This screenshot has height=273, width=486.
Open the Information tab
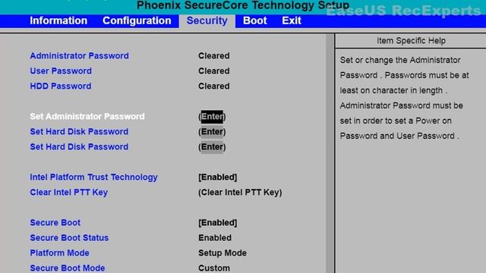[58, 20]
